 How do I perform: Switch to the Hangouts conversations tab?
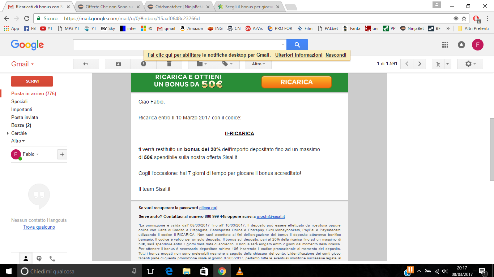(39, 258)
